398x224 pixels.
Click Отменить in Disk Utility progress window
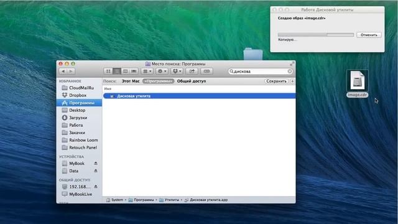[369, 35]
